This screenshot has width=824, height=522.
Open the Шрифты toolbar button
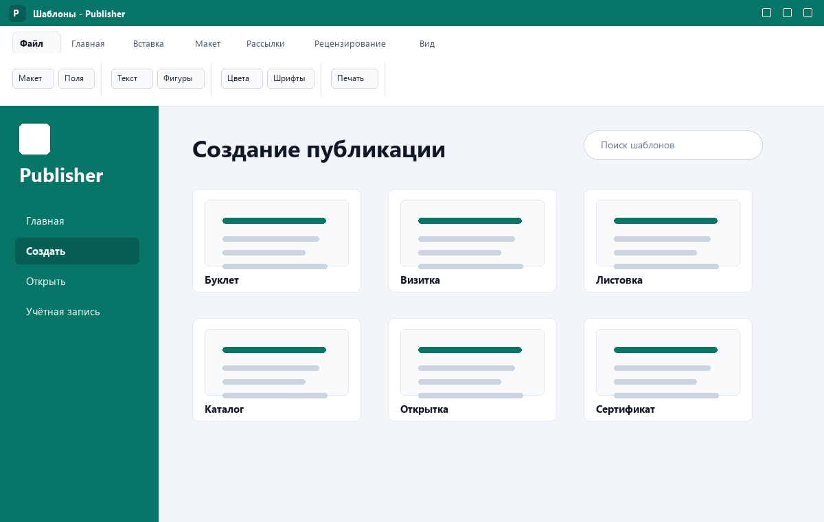click(290, 78)
